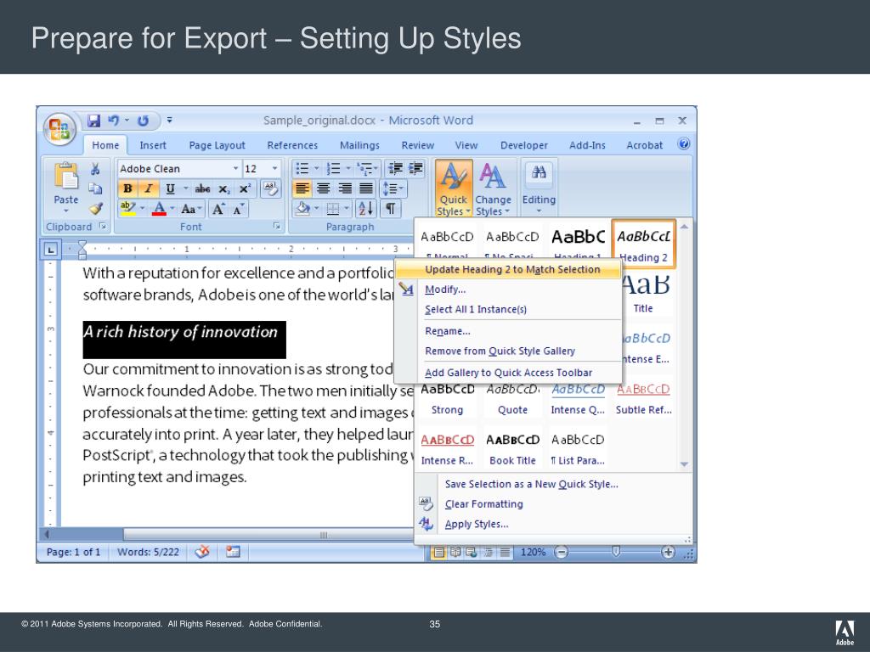
Task: Open the Editing binoculars group
Action: click(538, 188)
